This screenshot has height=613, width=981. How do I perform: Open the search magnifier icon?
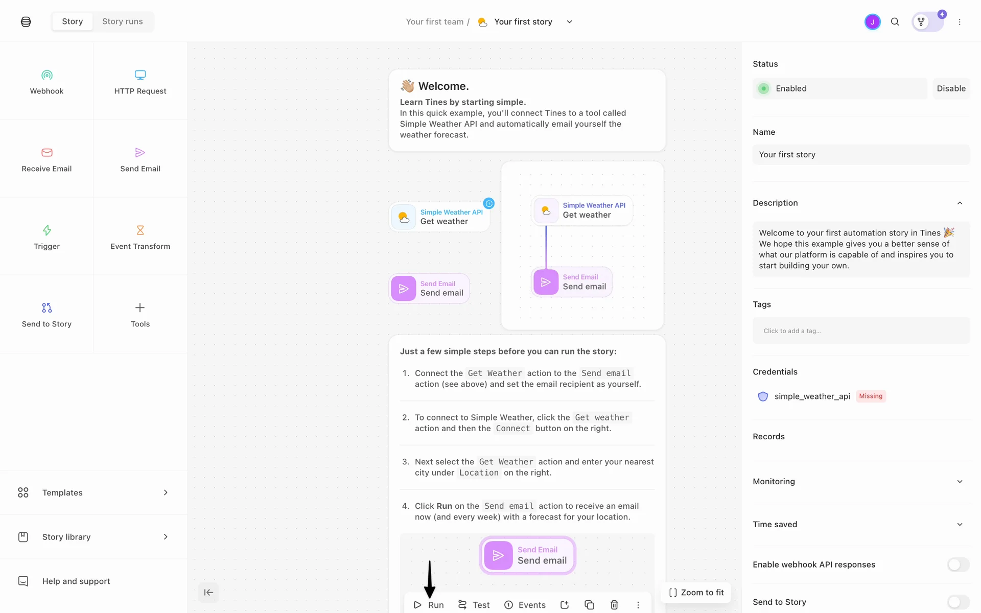pyautogui.click(x=895, y=22)
